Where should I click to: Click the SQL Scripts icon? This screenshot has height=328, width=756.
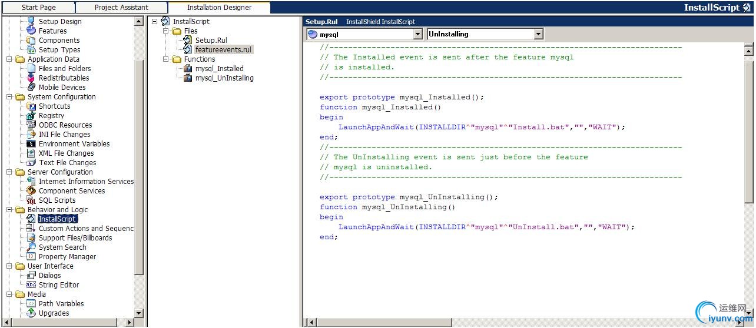click(x=31, y=200)
